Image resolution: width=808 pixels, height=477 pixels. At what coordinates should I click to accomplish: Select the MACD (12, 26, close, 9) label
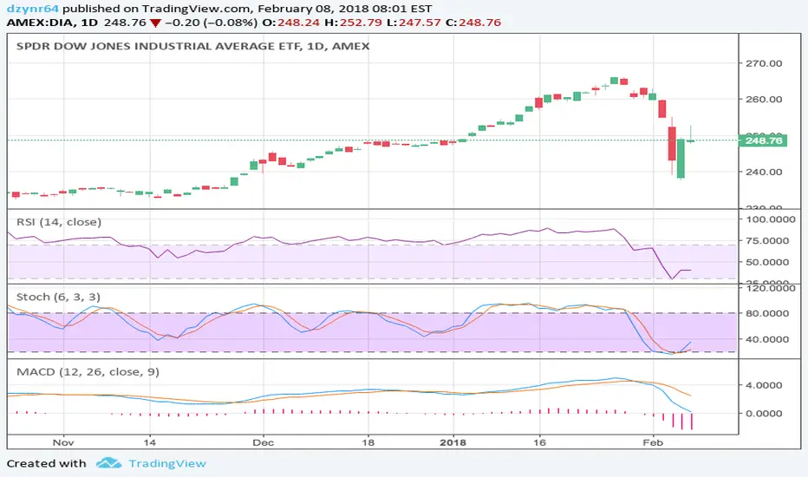pyautogui.click(x=88, y=372)
